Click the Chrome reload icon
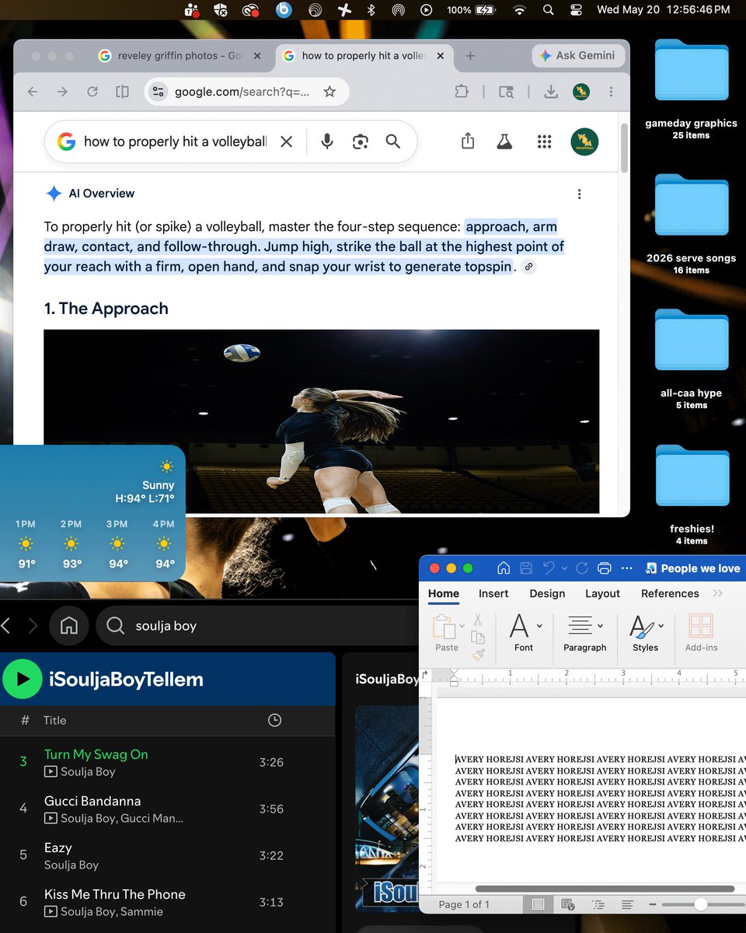Screen dimensions: 746x933 (92, 92)
